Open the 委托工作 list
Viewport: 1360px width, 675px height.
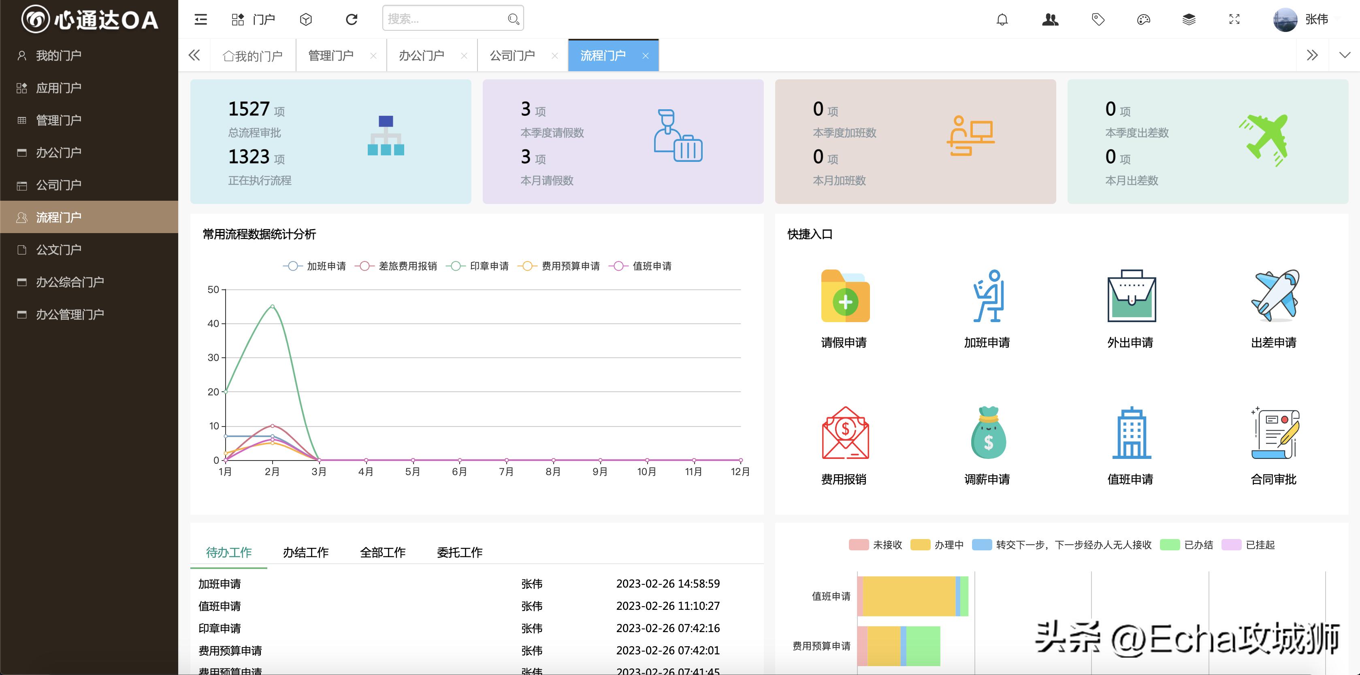coord(459,552)
